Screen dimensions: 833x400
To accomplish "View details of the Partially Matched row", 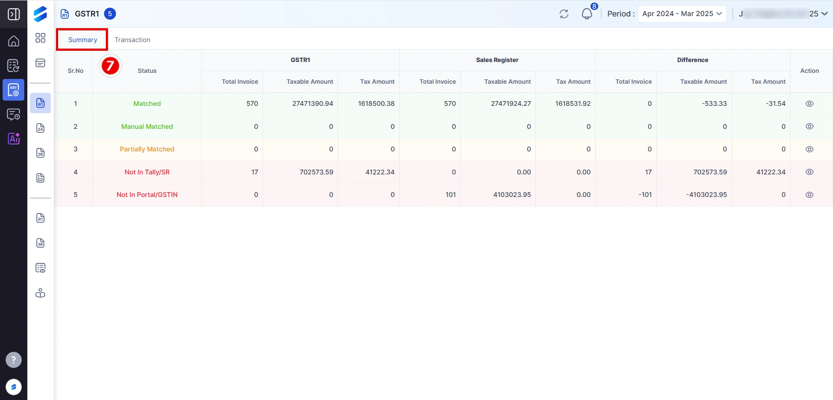I will click(x=810, y=149).
